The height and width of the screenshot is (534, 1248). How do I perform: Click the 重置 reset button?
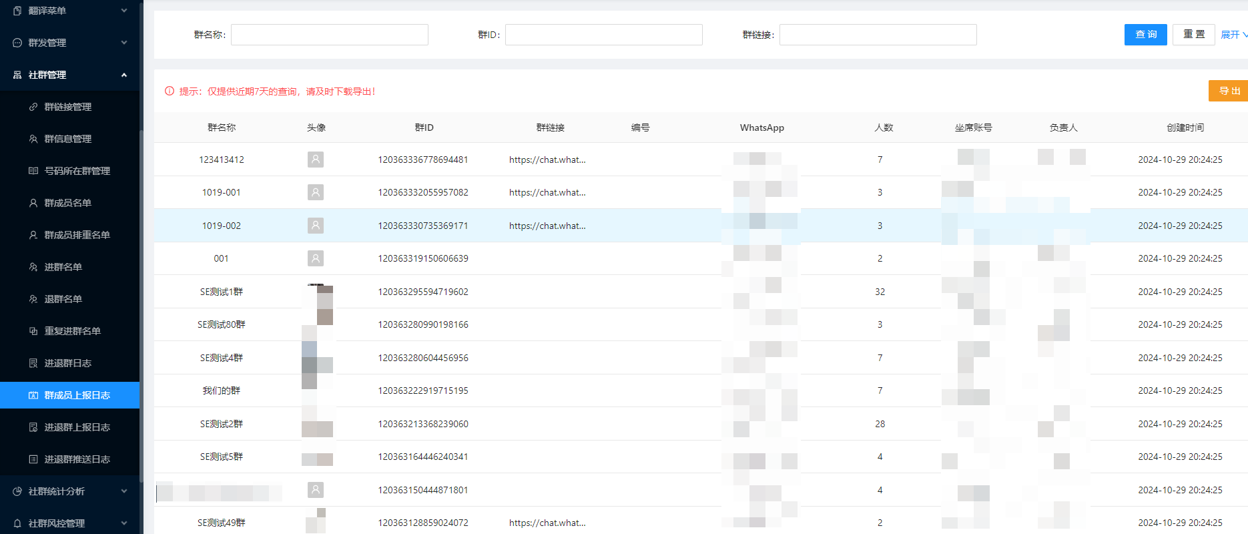[x=1194, y=35]
